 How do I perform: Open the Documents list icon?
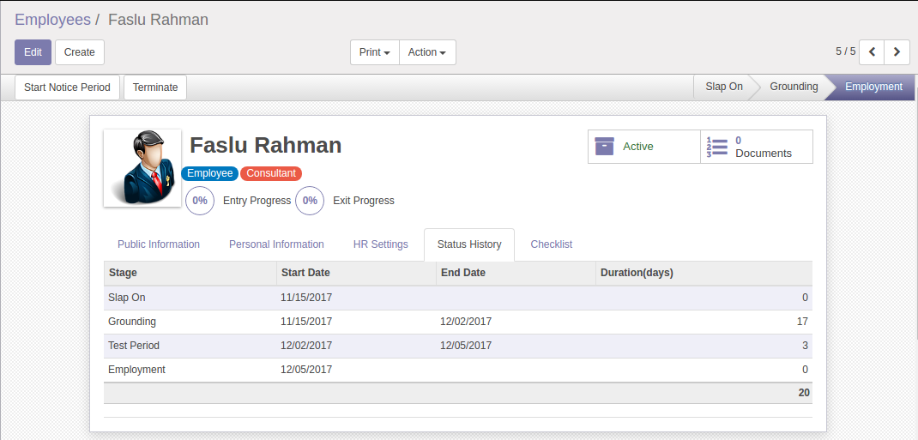(717, 147)
